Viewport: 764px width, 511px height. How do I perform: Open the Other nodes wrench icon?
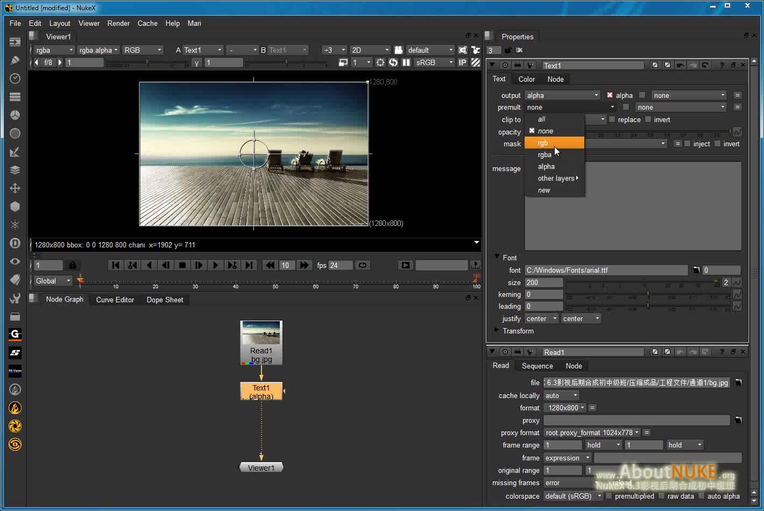15,298
